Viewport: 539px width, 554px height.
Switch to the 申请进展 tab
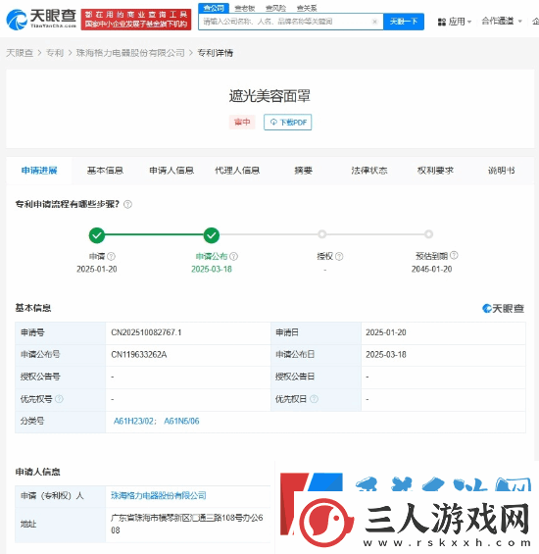tap(39, 171)
